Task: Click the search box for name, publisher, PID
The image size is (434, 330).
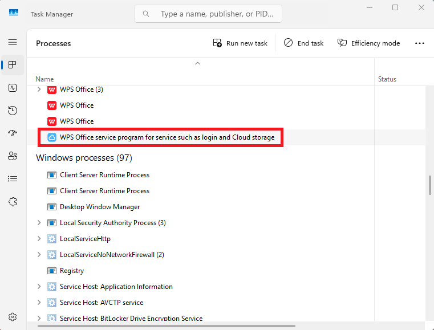Action: coord(208,14)
